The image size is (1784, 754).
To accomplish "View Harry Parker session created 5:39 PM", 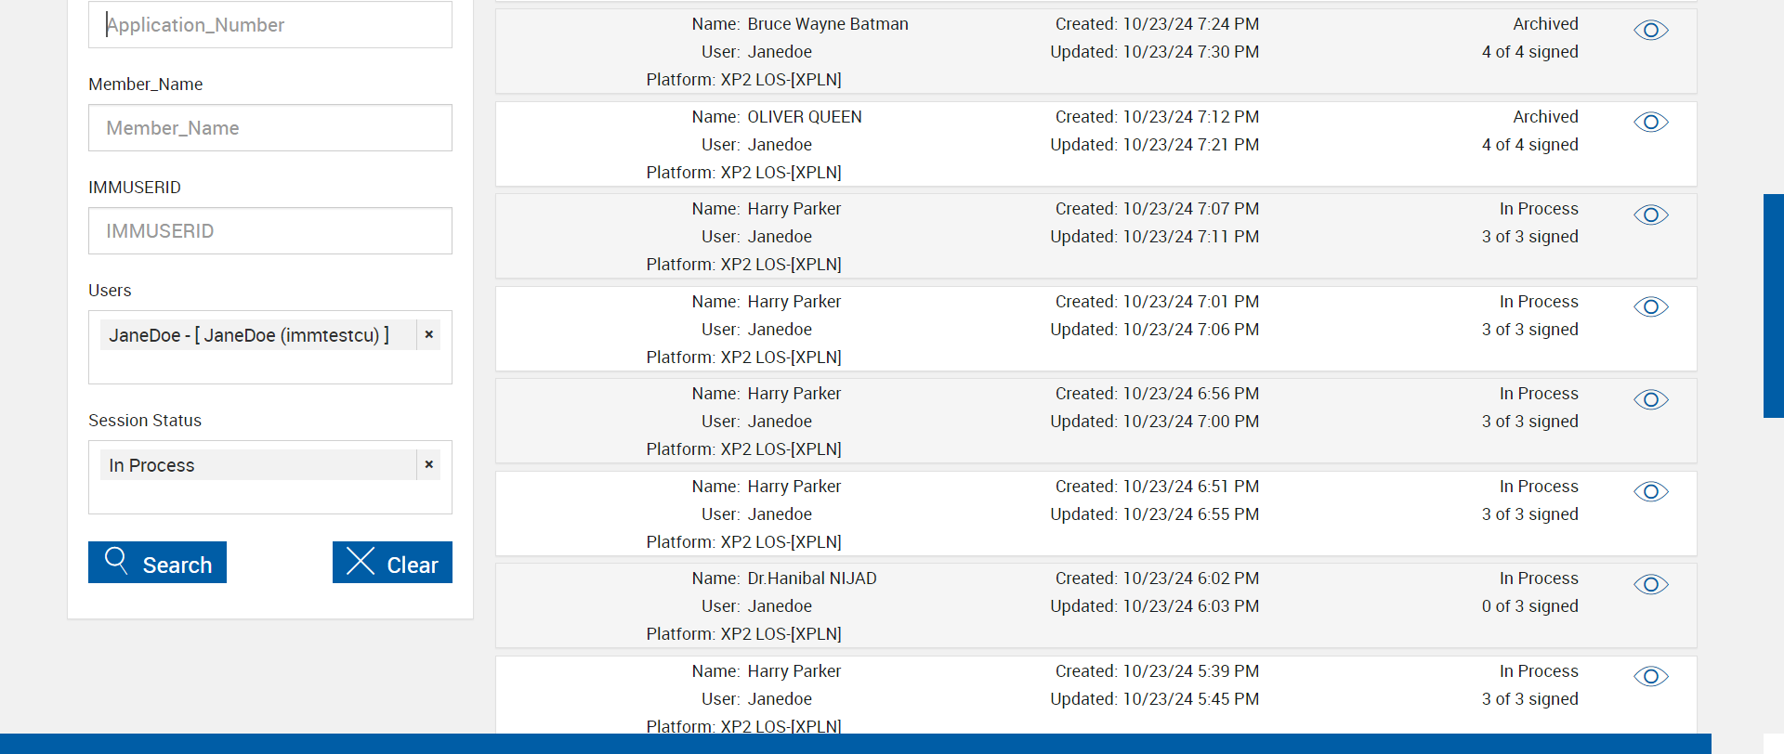I will coord(1650,677).
